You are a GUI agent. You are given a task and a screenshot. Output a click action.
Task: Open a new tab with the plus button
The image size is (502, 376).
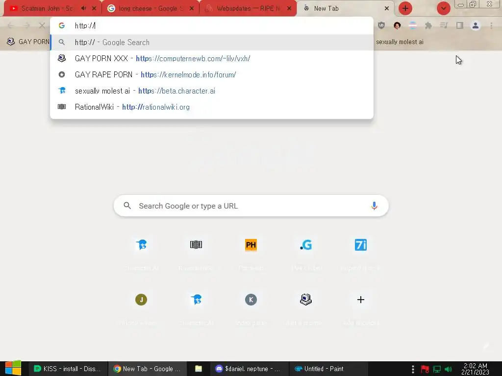(x=405, y=9)
